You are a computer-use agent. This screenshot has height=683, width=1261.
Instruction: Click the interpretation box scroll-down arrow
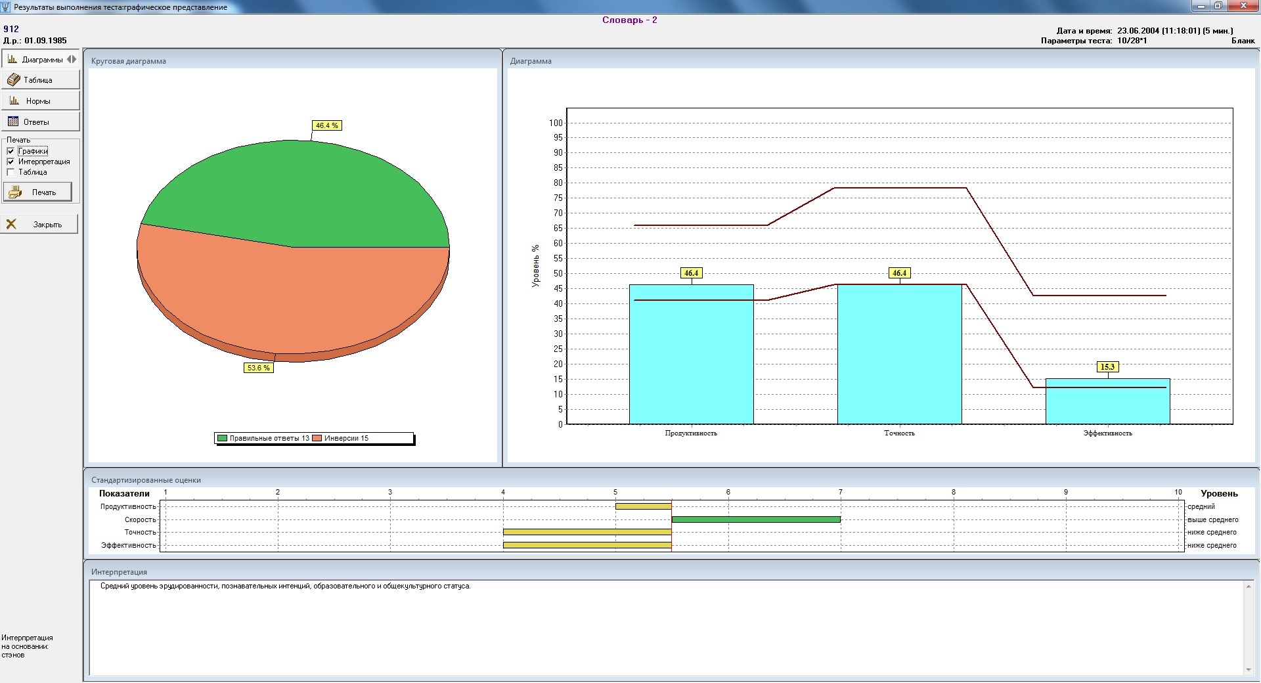tap(1249, 670)
